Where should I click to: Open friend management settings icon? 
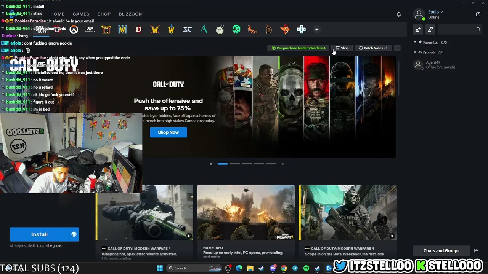coord(430,29)
